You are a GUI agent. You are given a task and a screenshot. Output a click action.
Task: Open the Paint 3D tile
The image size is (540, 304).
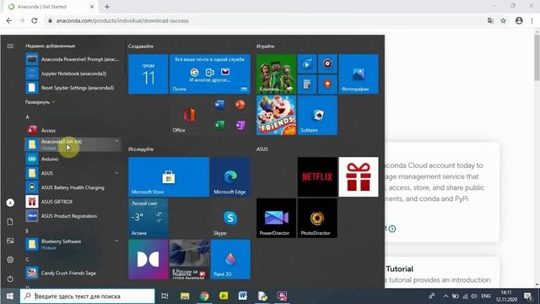pyautogui.click(x=230, y=259)
